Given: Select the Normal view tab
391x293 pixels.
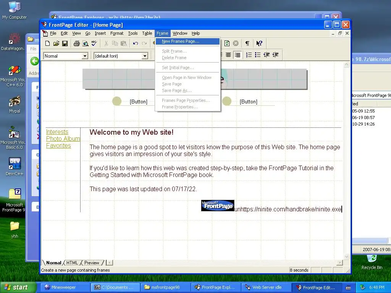Looking at the screenshot, I should 53,262.
